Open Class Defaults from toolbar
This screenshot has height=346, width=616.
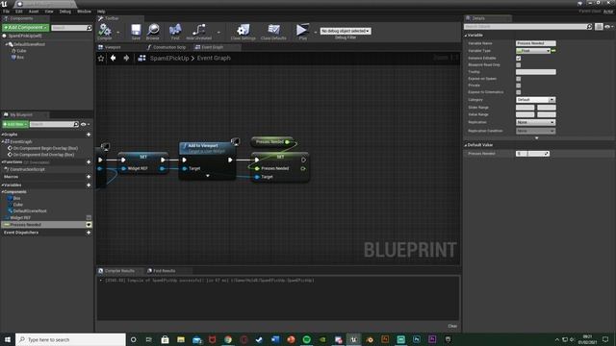[273, 31]
